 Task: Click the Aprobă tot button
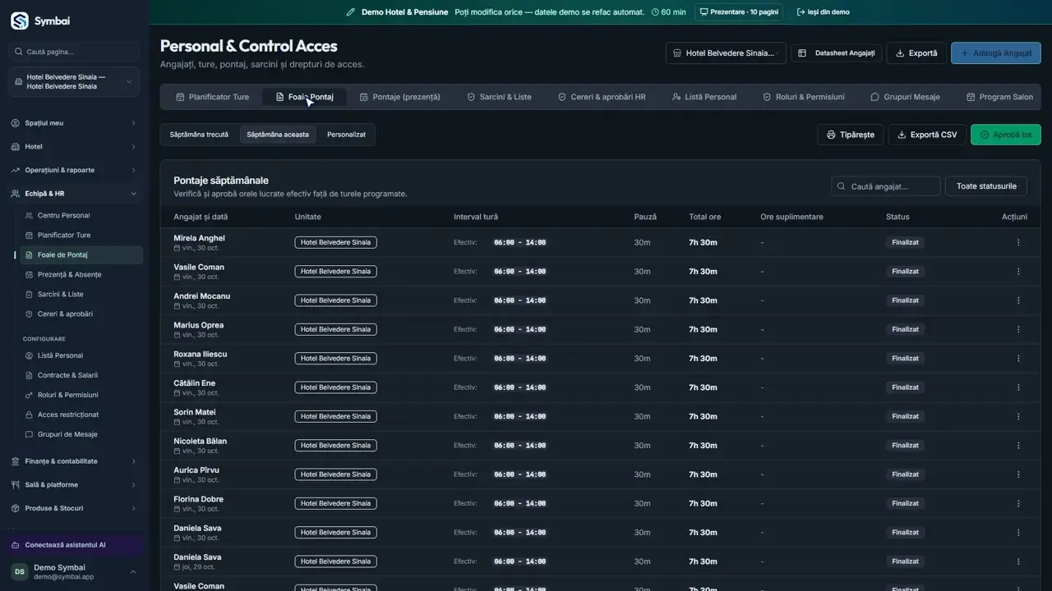click(x=1005, y=135)
